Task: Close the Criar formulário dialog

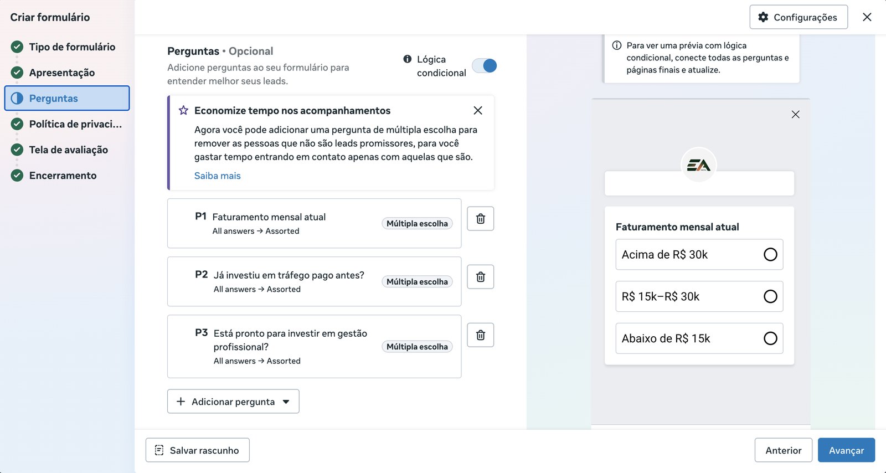Action: point(867,17)
